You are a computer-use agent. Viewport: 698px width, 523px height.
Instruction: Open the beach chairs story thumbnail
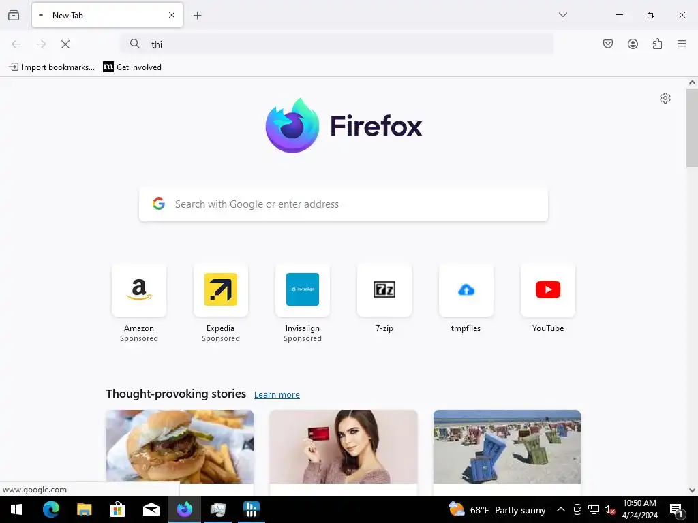[507, 447]
